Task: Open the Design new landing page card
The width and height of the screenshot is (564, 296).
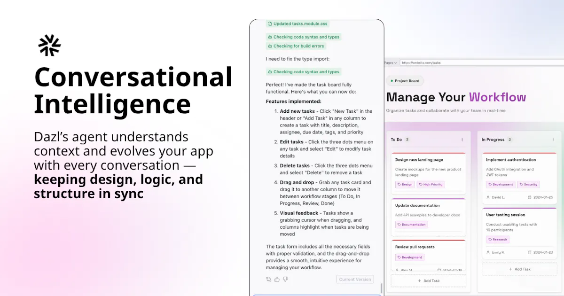Action: click(428, 173)
